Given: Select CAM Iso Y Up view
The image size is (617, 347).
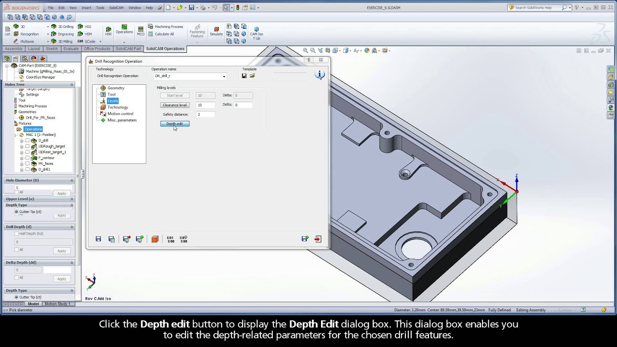Looking at the screenshot, I should (x=256, y=33).
